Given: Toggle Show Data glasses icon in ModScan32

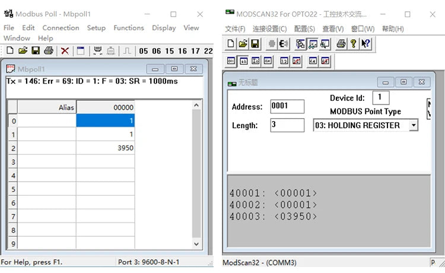Looking at the screenshot, I should coord(313,44).
